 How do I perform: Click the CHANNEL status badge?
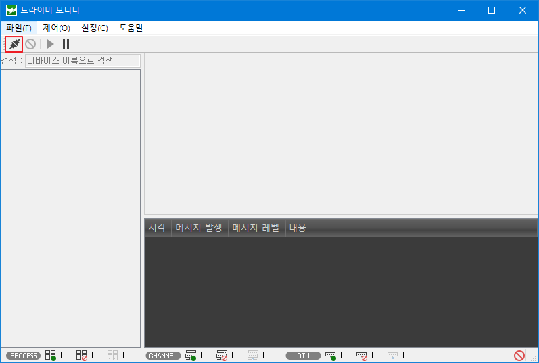163,356
